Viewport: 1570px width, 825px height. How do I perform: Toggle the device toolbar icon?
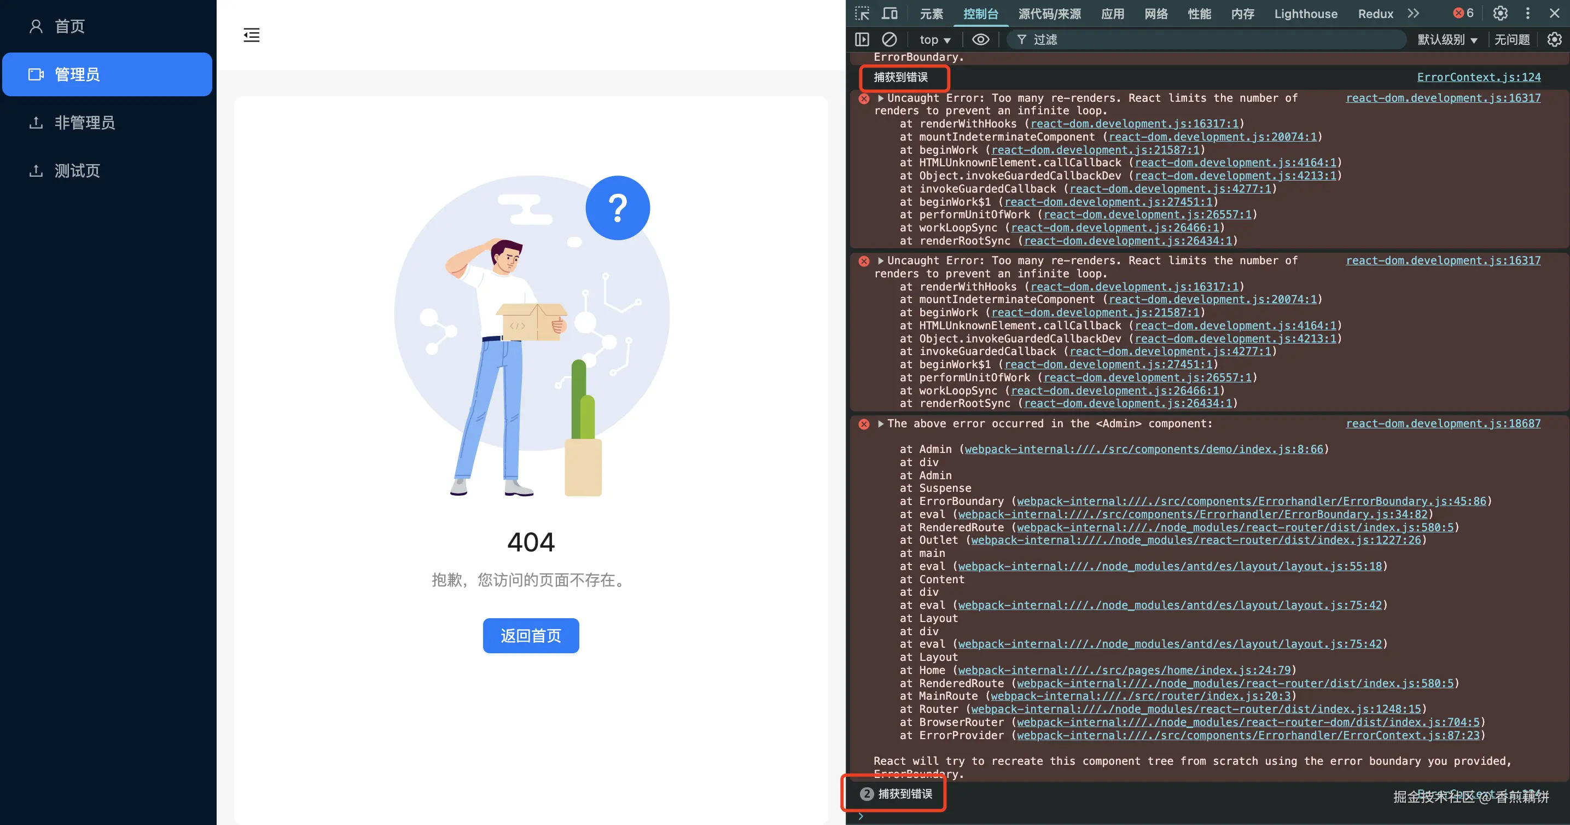click(890, 14)
